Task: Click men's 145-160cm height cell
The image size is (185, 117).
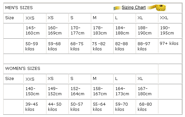Action: (32, 31)
